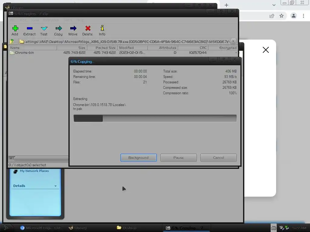Click the Background button
310x232 pixels.
[139, 158]
